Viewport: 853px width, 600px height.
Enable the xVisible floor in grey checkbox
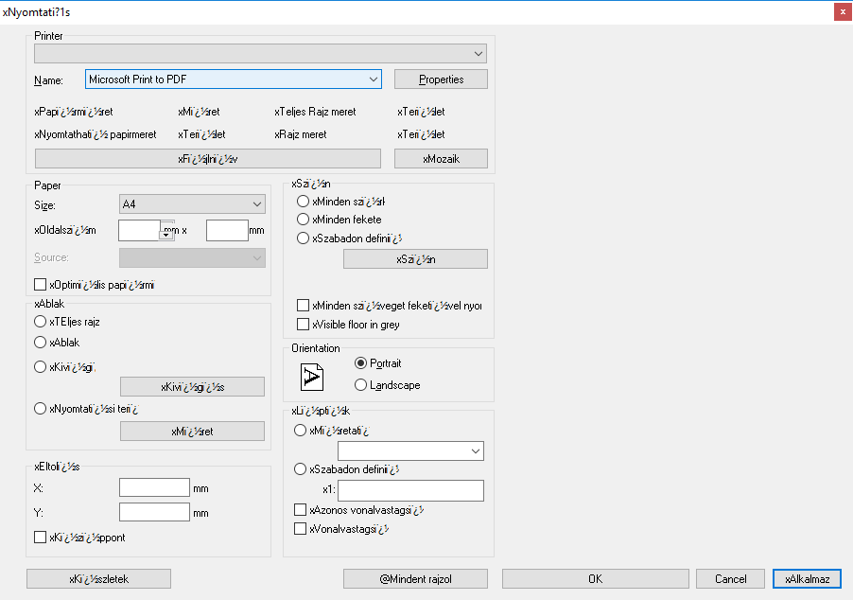tap(303, 325)
